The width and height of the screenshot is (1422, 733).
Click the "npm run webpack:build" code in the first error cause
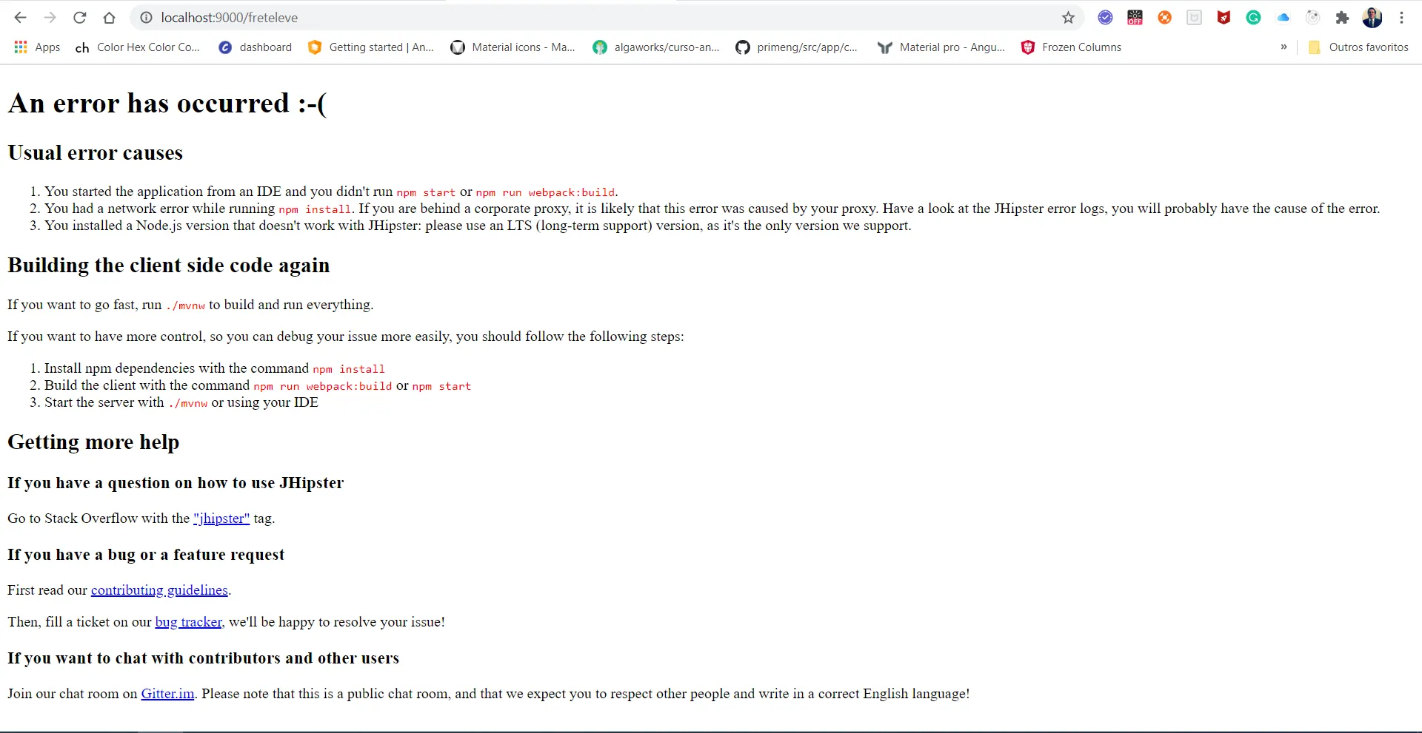(x=545, y=192)
